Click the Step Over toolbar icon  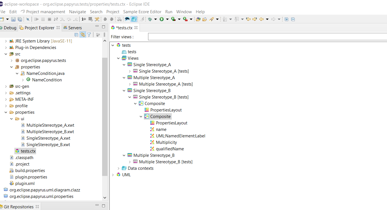coord(69,19)
